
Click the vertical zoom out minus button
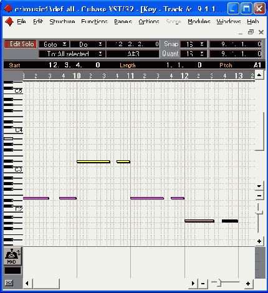click(259, 196)
